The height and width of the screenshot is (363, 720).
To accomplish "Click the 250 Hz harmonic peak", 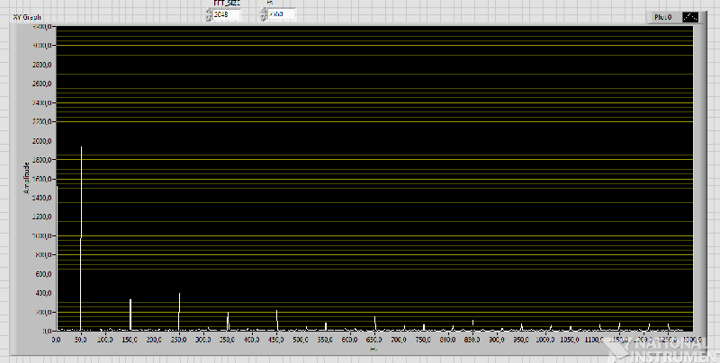I will tap(179, 312).
